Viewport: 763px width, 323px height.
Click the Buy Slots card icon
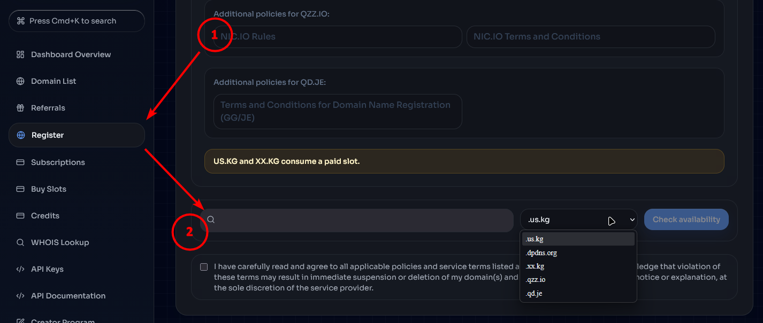(x=20, y=189)
